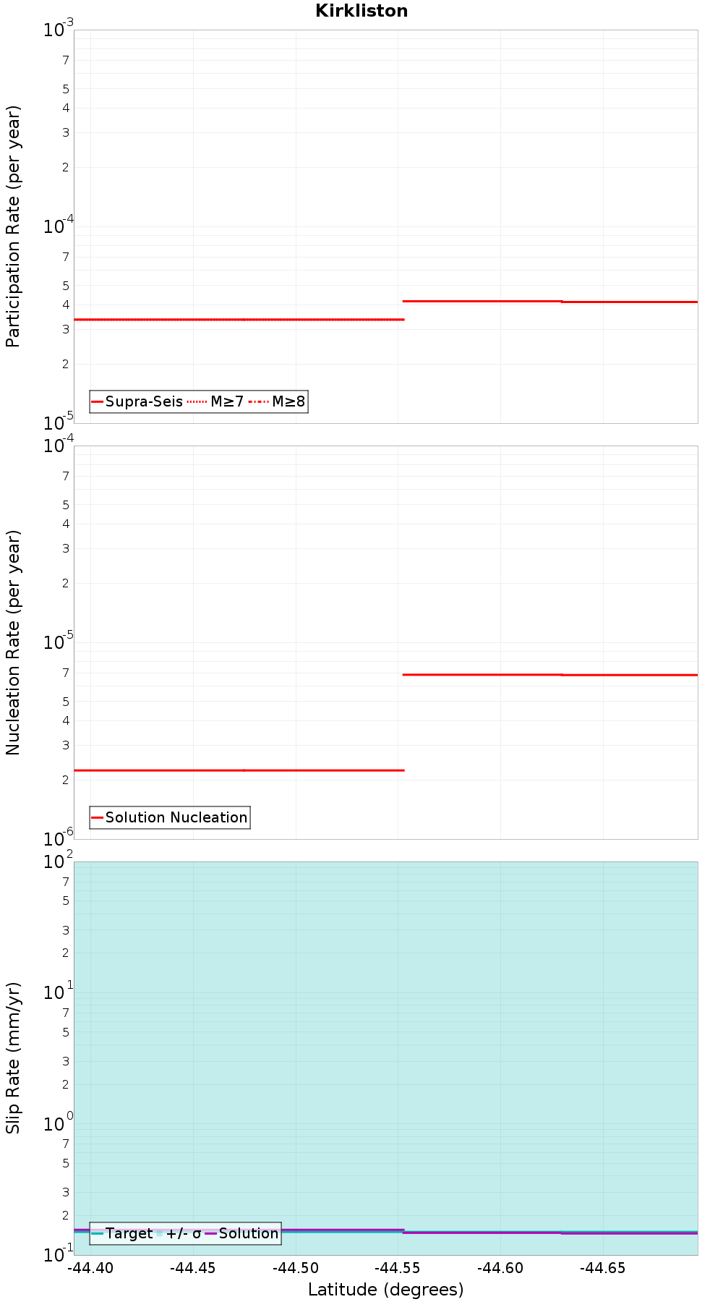Click the upper right participation rate line segment
This screenshot has width=723, height=1302.
click(550, 301)
